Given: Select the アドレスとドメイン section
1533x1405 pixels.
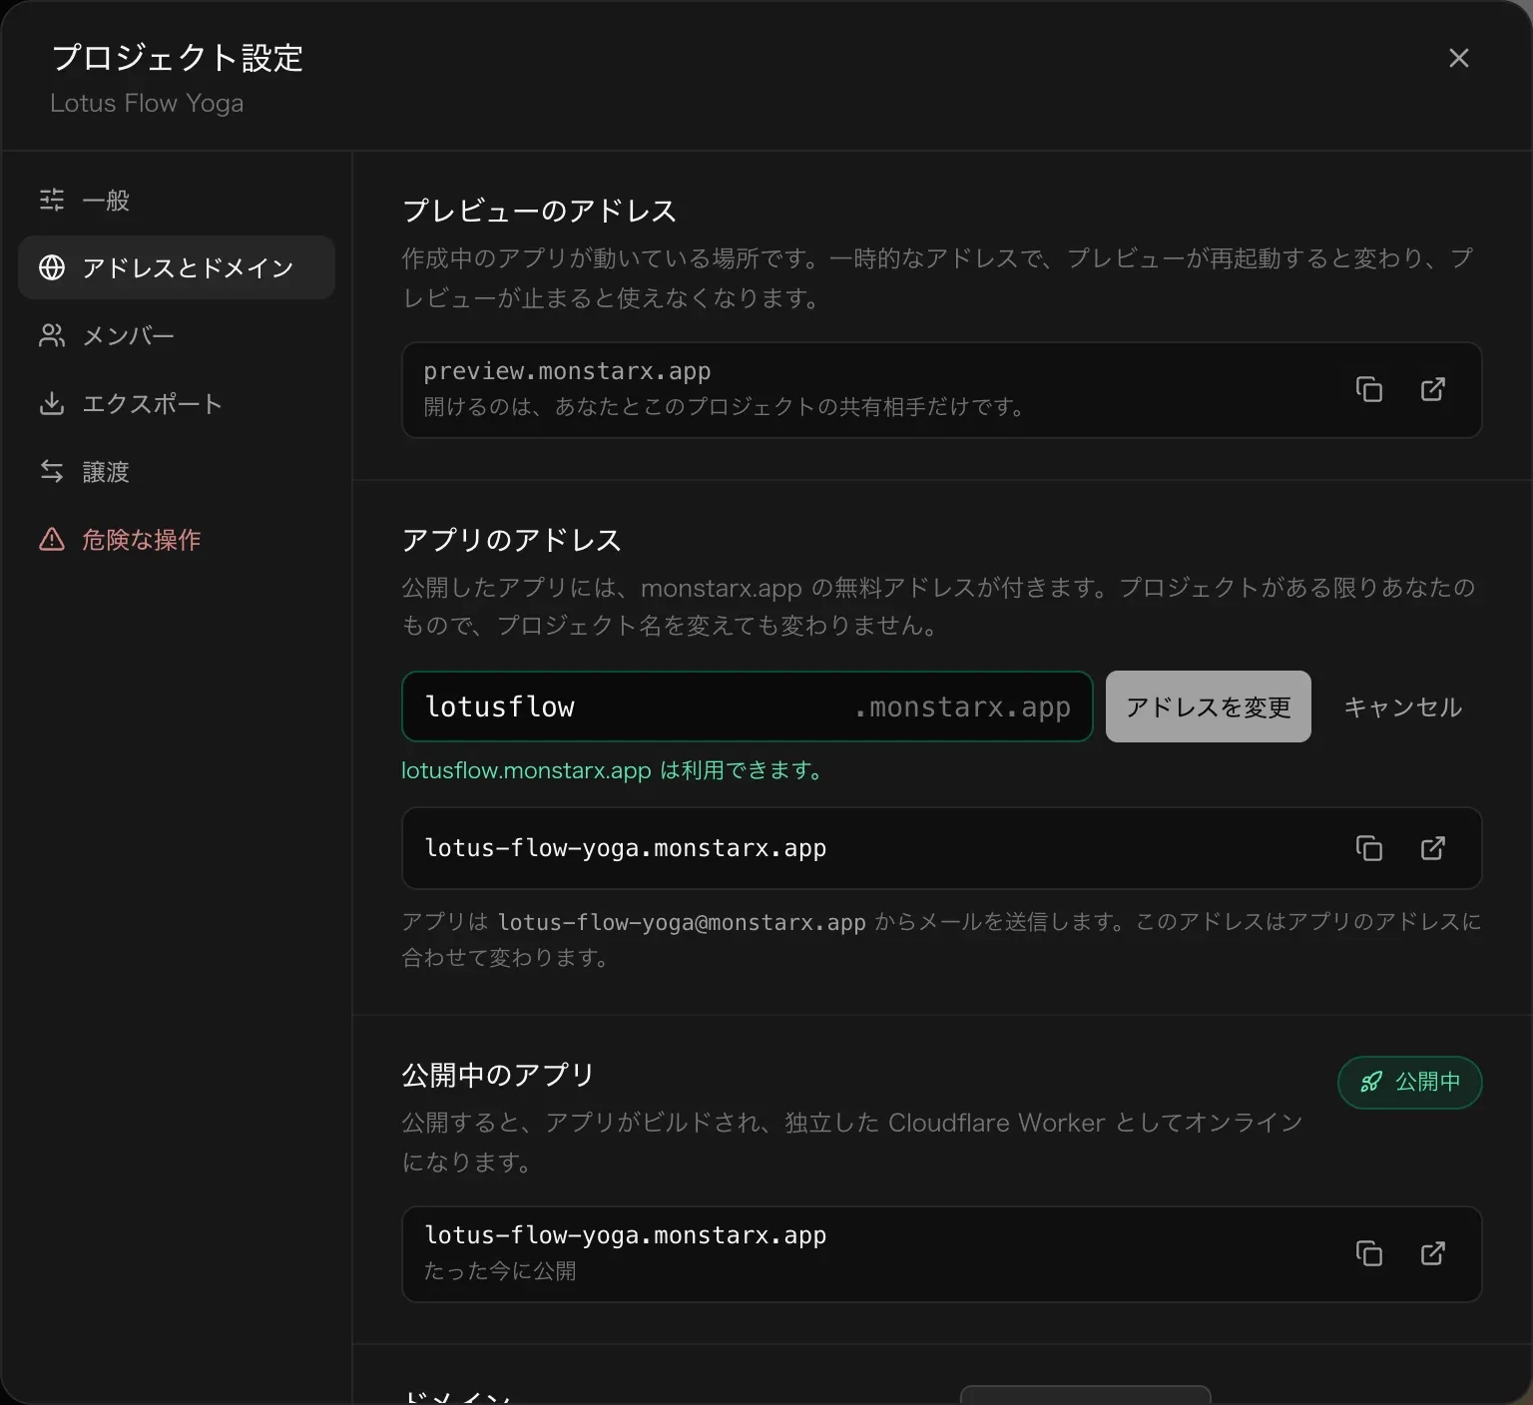Looking at the screenshot, I should [x=177, y=267].
